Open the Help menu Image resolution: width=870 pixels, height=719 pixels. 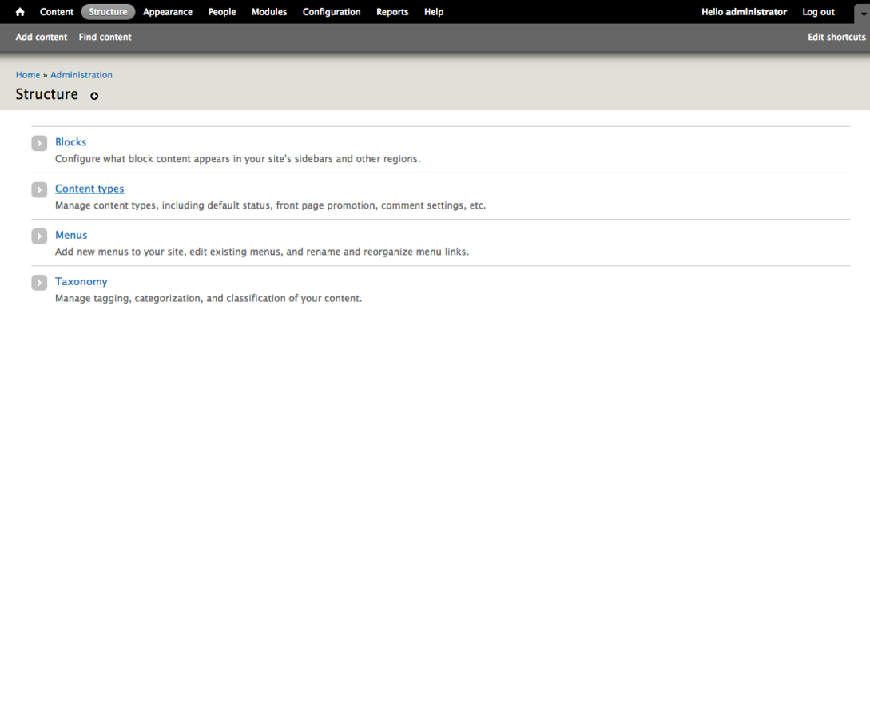434,12
